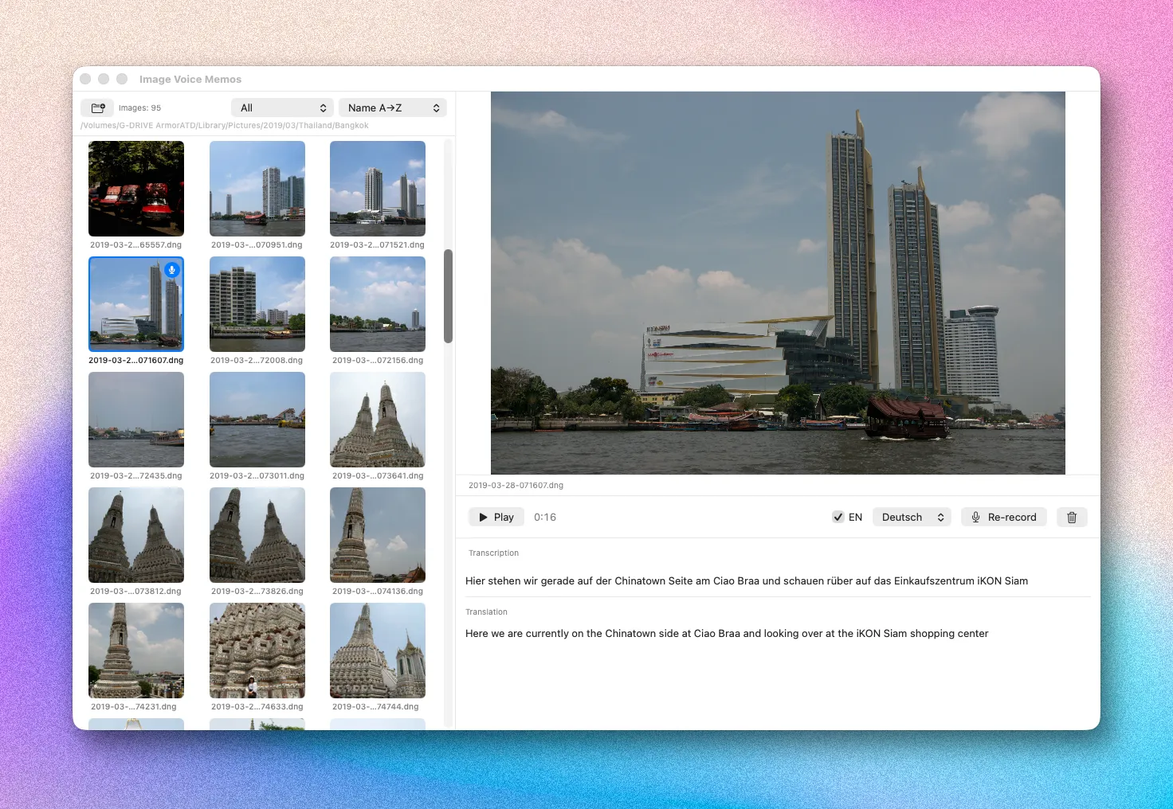
Task: Click the microphone icon on the Re-record button
Action: click(975, 517)
